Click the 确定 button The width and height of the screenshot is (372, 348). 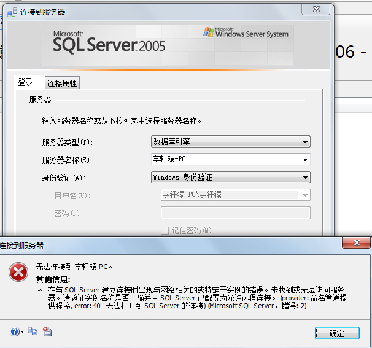coord(337,333)
